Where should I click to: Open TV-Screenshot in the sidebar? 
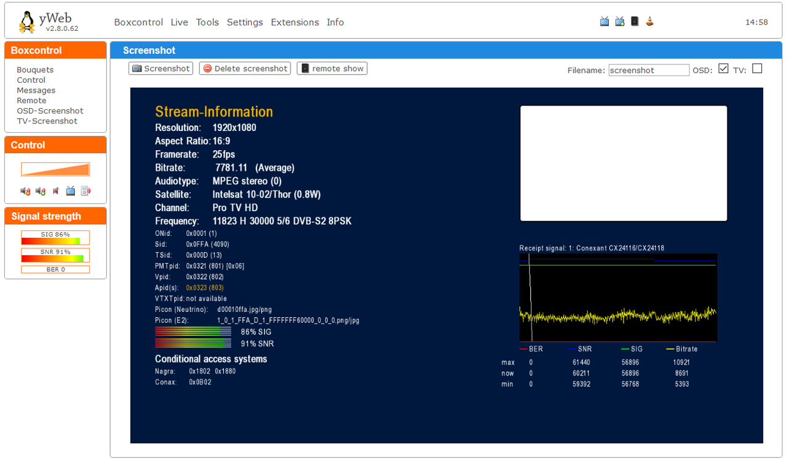pyautogui.click(x=47, y=121)
